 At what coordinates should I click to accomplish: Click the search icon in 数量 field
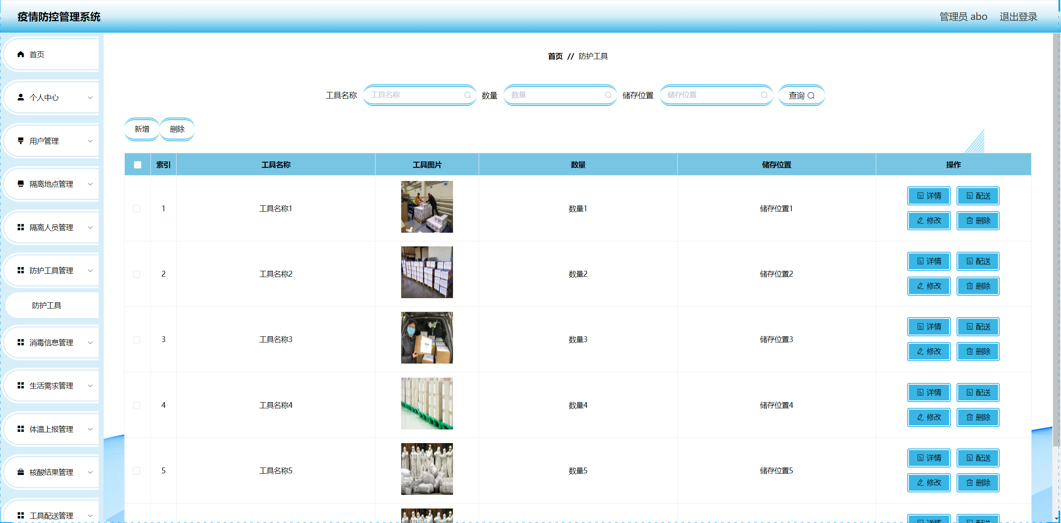608,95
